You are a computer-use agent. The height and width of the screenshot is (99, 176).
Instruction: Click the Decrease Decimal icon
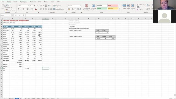[80, 9]
